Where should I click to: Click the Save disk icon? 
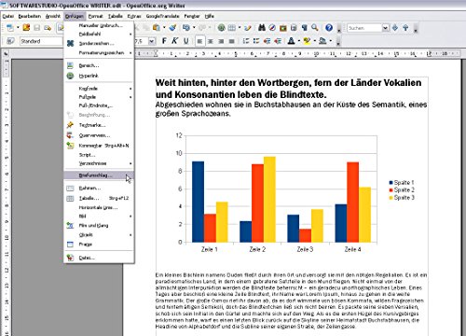(x=36, y=28)
